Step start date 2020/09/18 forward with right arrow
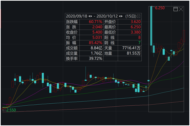 tap(91, 16)
